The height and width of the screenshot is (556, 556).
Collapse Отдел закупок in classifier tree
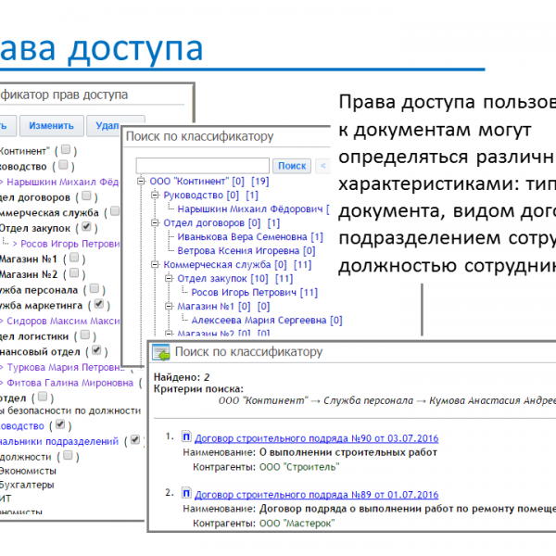169,278
